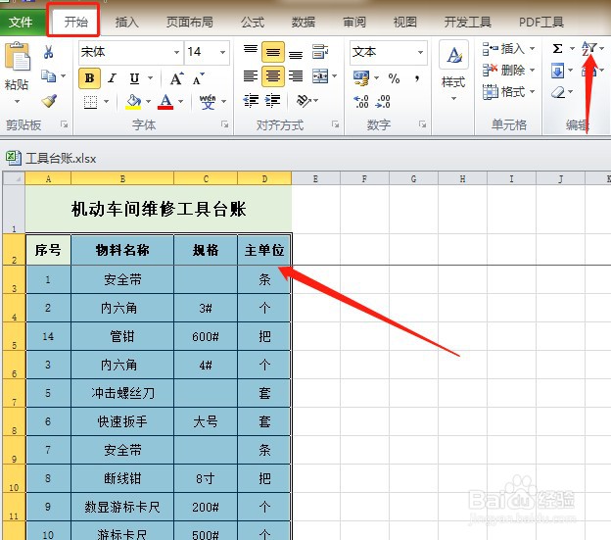Open the Developer (开发工具) tab
Viewport: 611px width, 540px height.
tap(468, 23)
